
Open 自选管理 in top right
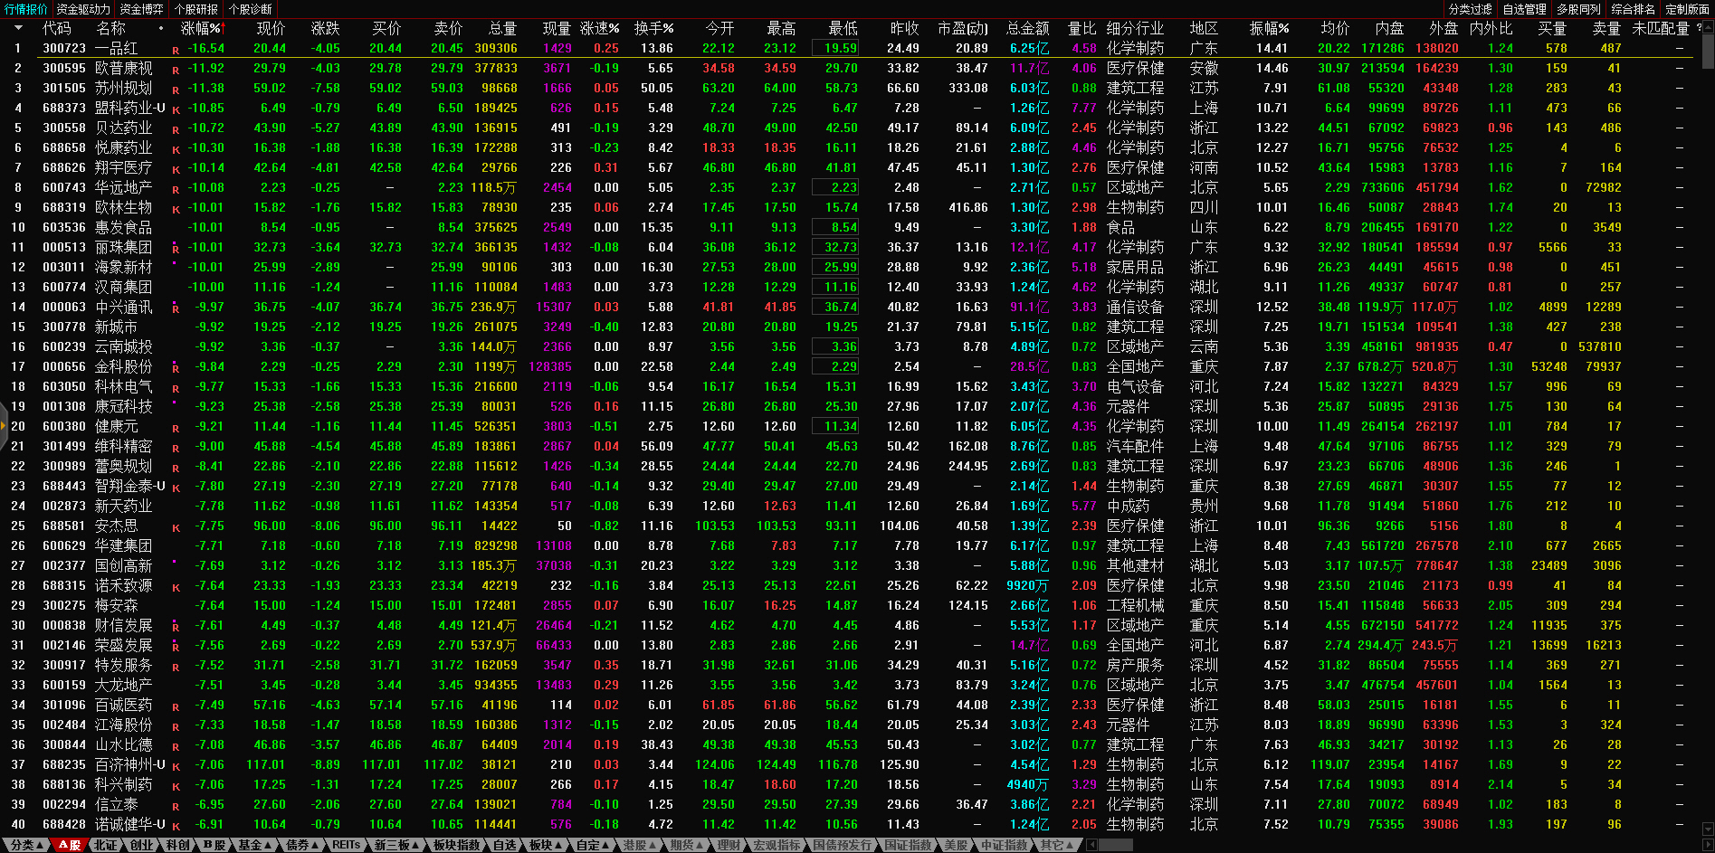click(x=1524, y=9)
